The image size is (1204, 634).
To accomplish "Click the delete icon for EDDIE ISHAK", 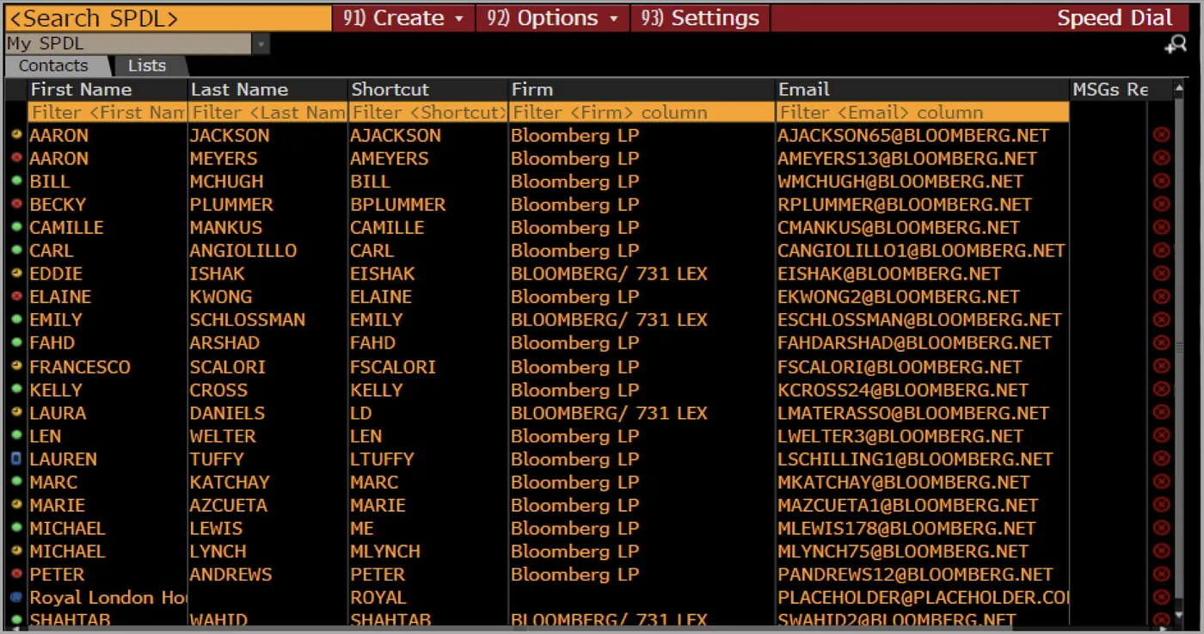I will (1161, 274).
